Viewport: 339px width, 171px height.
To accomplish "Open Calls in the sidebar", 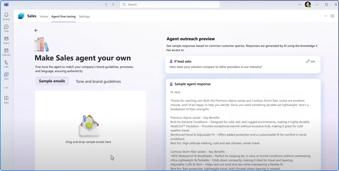I will point(6,64).
